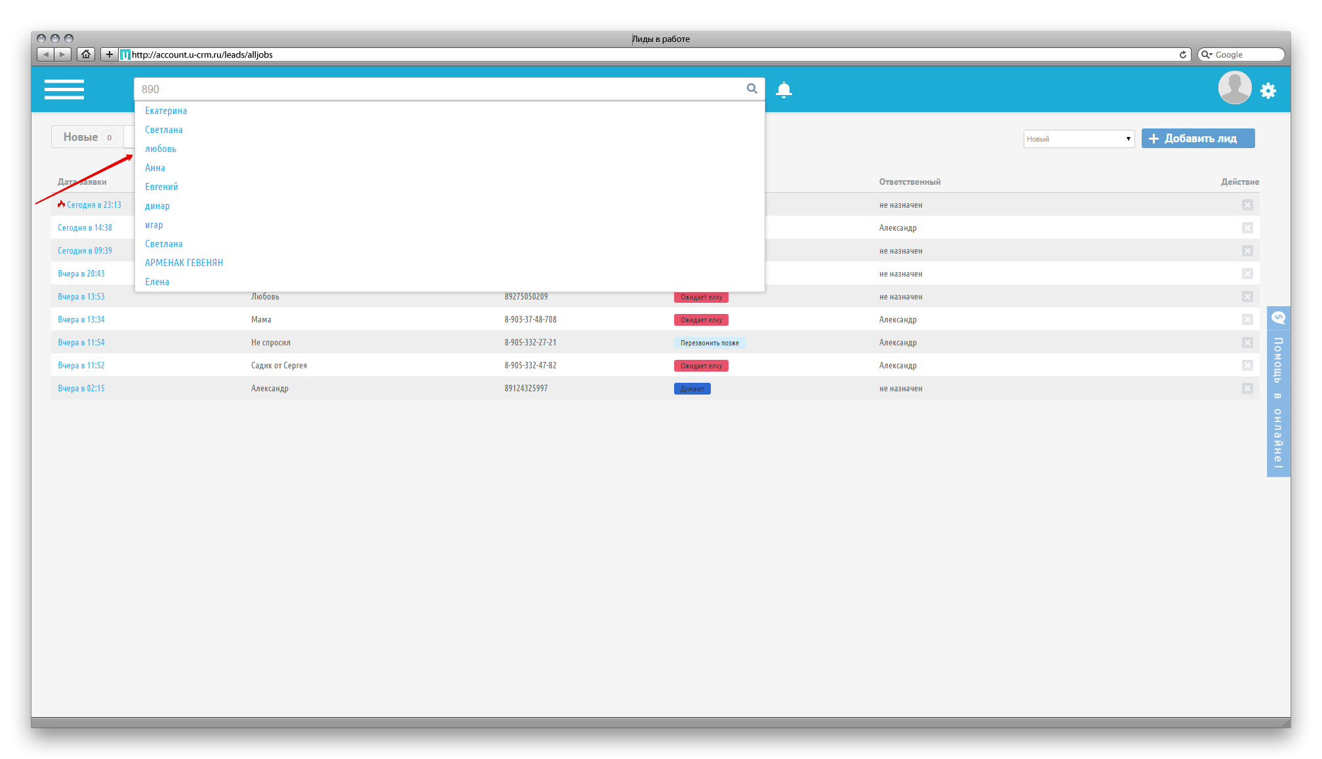Click Ожидает елку for Садик от Сергея

[701, 366]
